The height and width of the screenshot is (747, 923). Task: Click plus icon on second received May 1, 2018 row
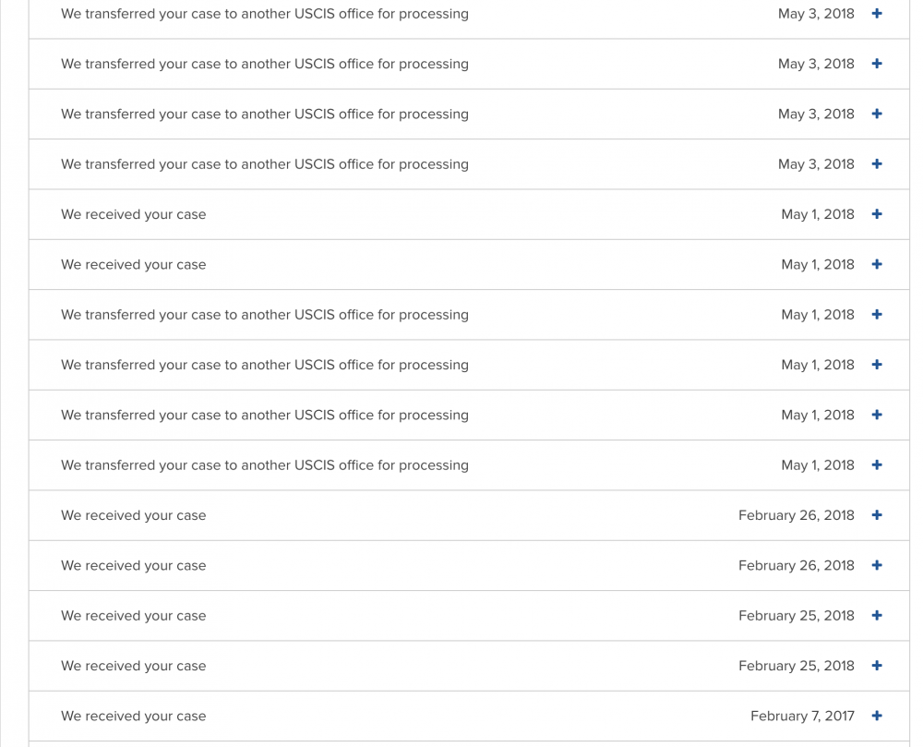pyautogui.click(x=877, y=264)
